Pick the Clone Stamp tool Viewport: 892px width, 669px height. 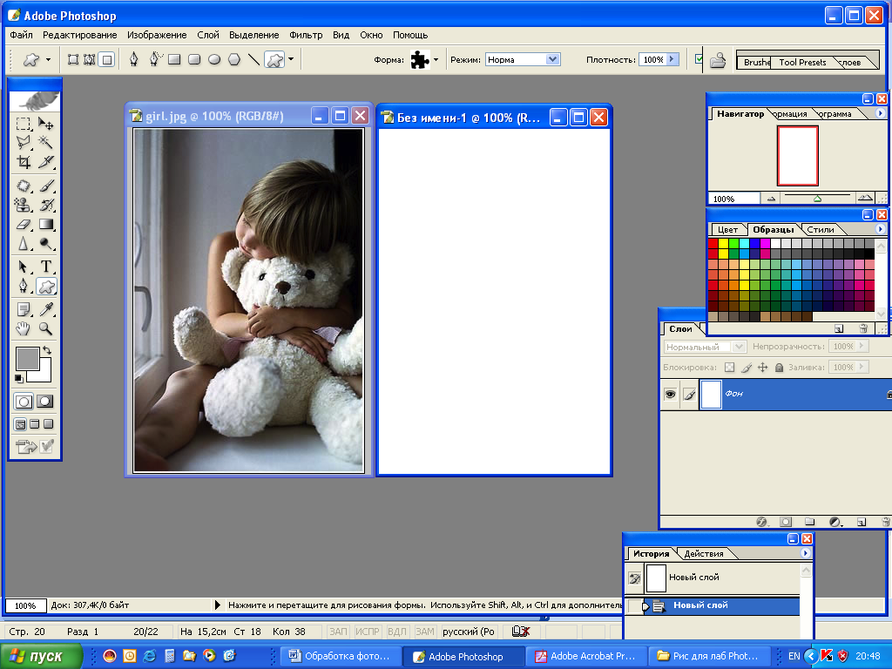coord(24,205)
